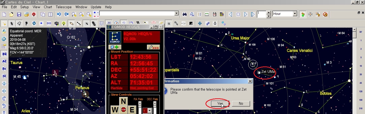Open the print chart icon
This screenshot has height=114, width=365.
point(26,14)
